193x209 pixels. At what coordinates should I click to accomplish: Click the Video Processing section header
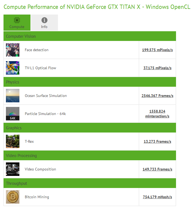[x=21, y=155]
